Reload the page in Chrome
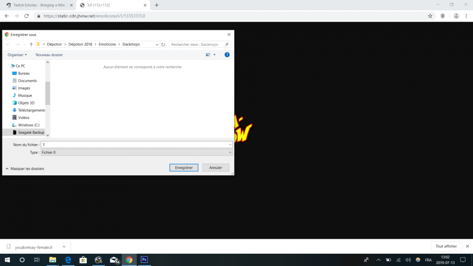Image resolution: width=473 pixels, height=266 pixels. click(x=27, y=16)
